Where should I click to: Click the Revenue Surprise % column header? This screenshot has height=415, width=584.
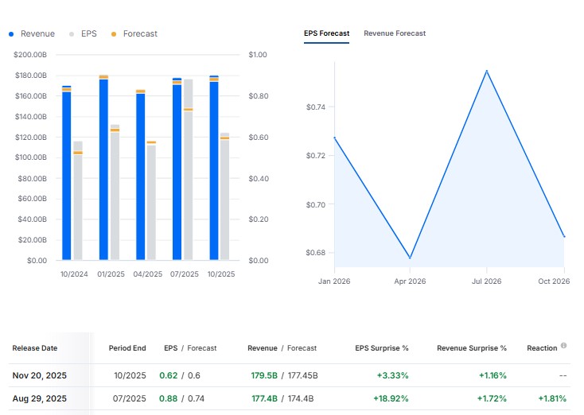472,348
